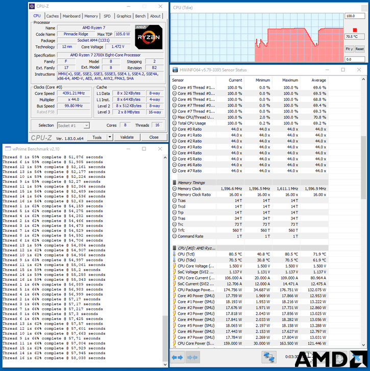Open the Tools dropdown arrow in CPU-Z
The height and width of the screenshot is (371, 370).
(110, 137)
